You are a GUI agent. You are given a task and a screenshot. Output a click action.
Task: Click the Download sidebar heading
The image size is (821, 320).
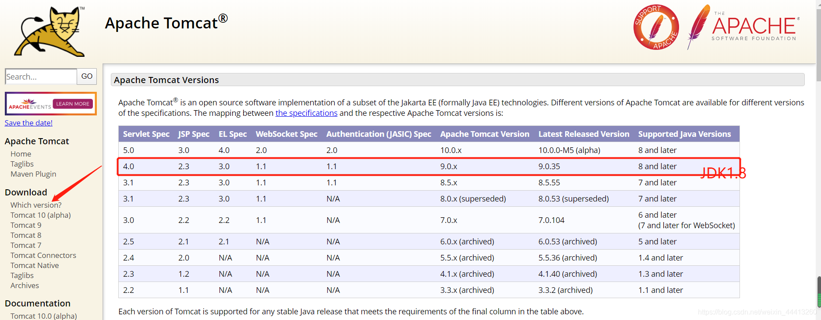(26, 192)
